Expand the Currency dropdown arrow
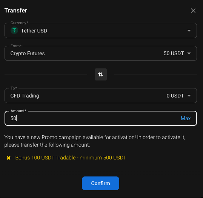The width and height of the screenshot is (203, 198). (189, 31)
